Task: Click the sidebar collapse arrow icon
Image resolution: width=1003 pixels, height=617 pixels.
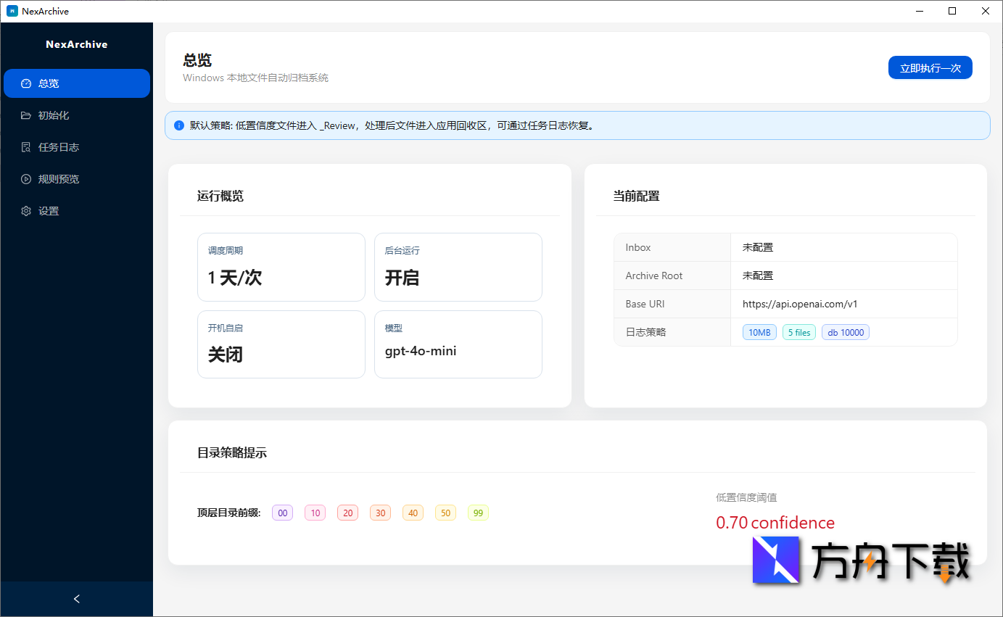Action: 76,599
